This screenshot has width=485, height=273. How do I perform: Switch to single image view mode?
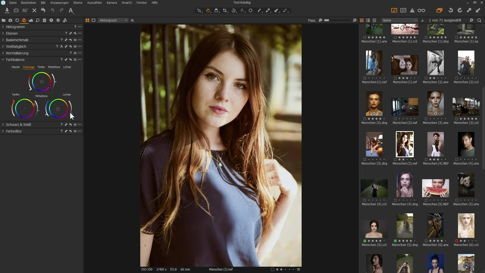(x=93, y=20)
